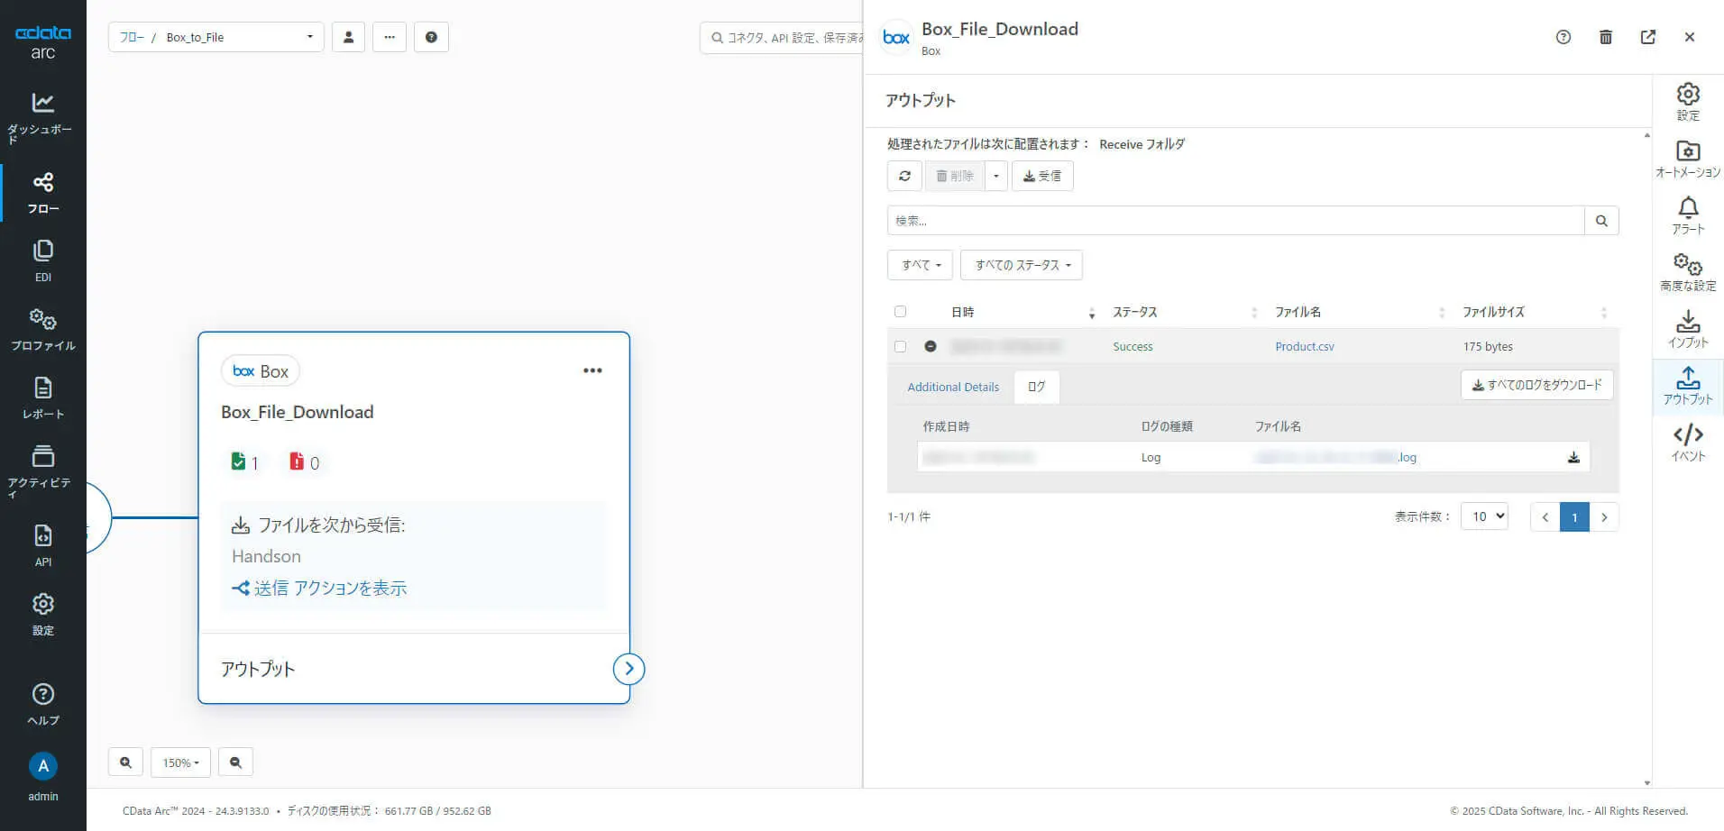
Task: Select page 1 in pagination
Action: coord(1574,516)
